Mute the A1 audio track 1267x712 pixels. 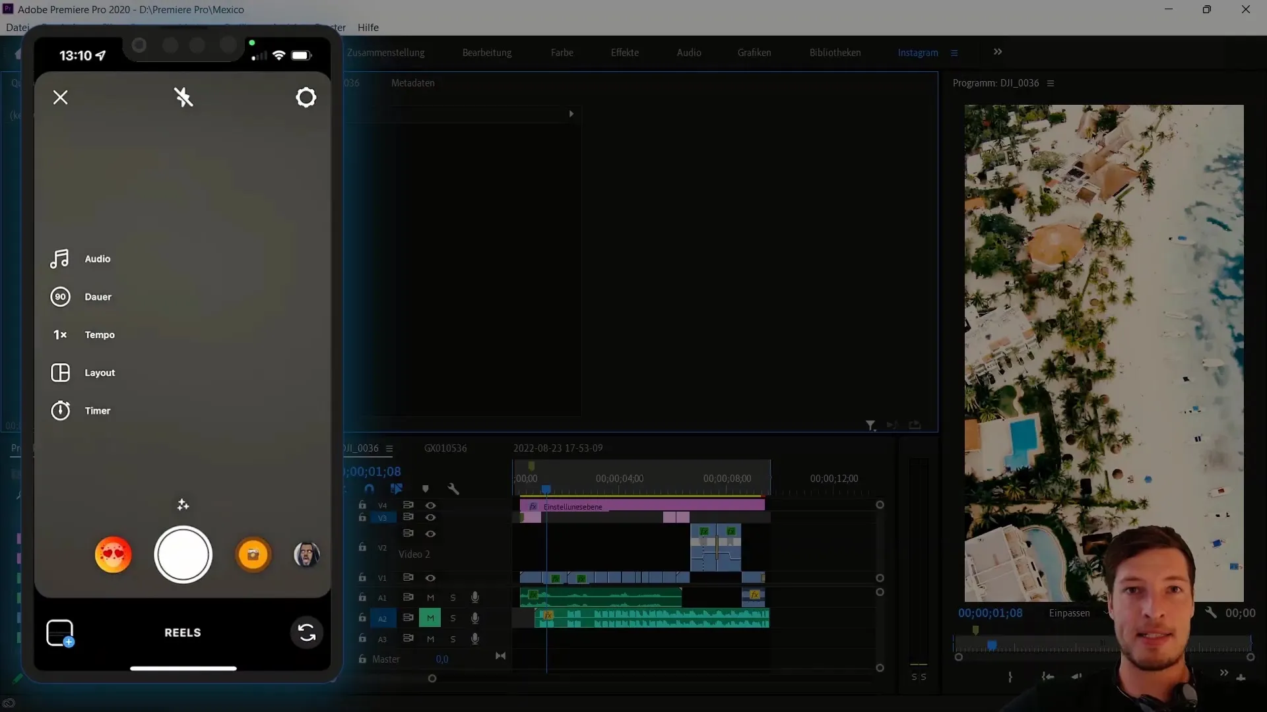(430, 598)
